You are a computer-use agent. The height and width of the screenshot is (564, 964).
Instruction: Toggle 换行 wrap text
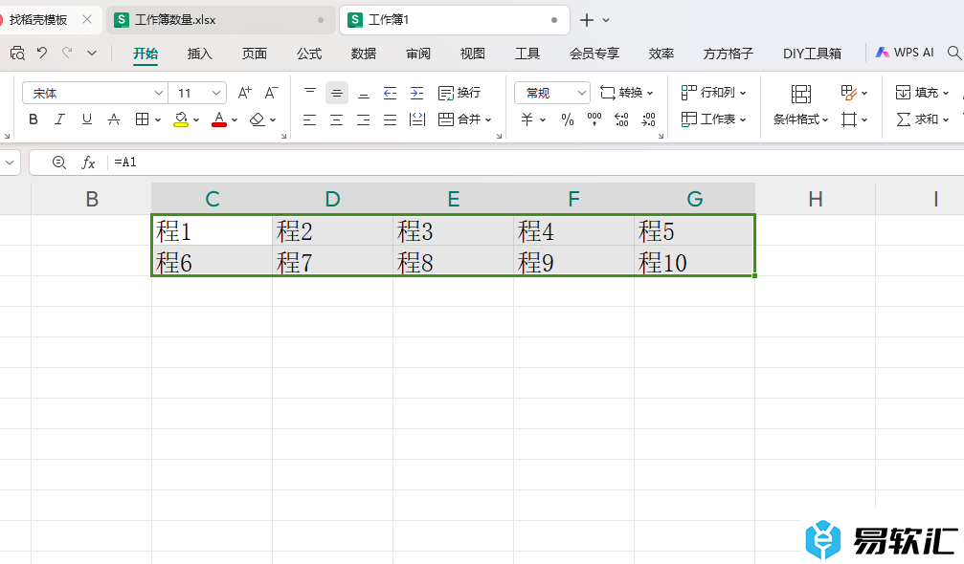pos(460,93)
